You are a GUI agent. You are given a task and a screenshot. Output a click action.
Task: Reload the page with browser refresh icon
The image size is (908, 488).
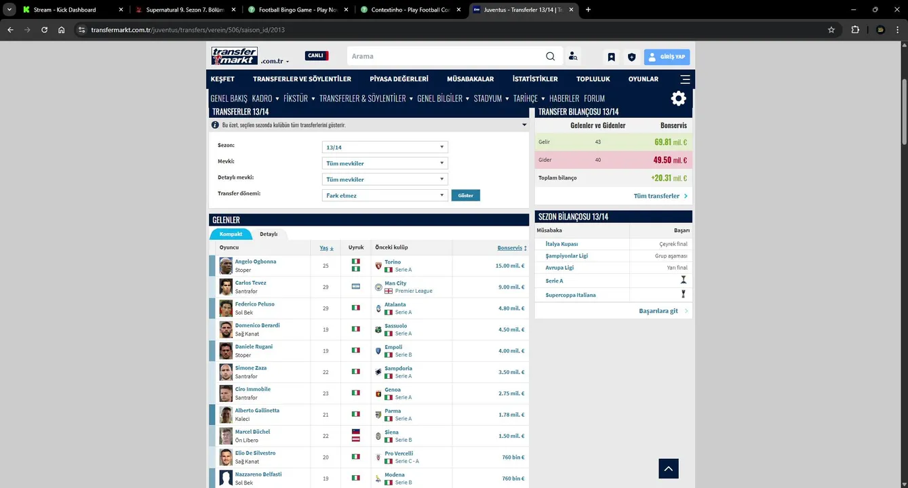pyautogui.click(x=44, y=30)
